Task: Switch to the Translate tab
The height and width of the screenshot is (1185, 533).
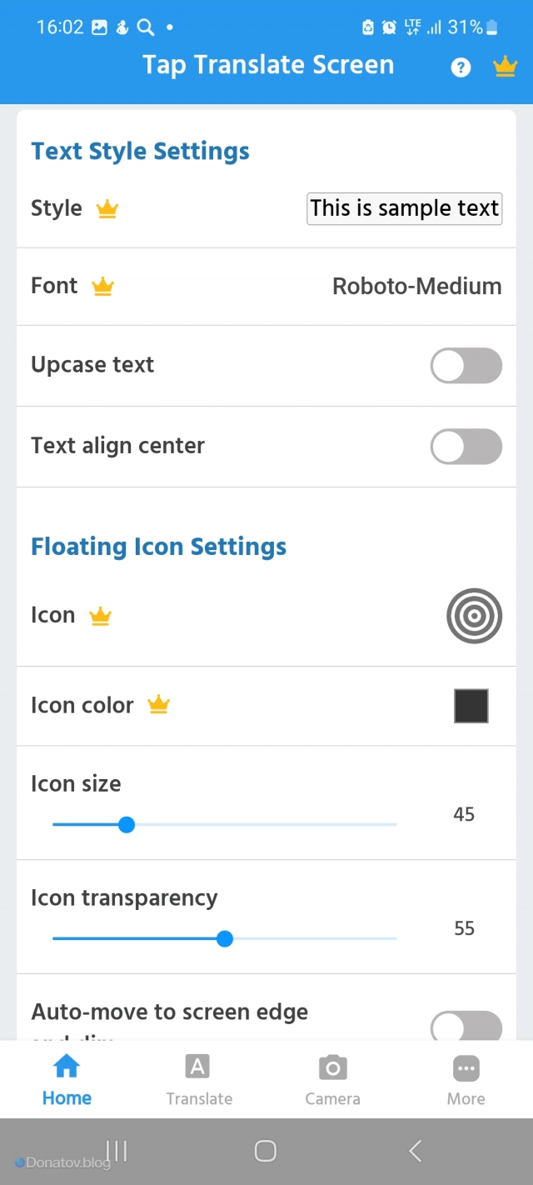Action: click(199, 1079)
